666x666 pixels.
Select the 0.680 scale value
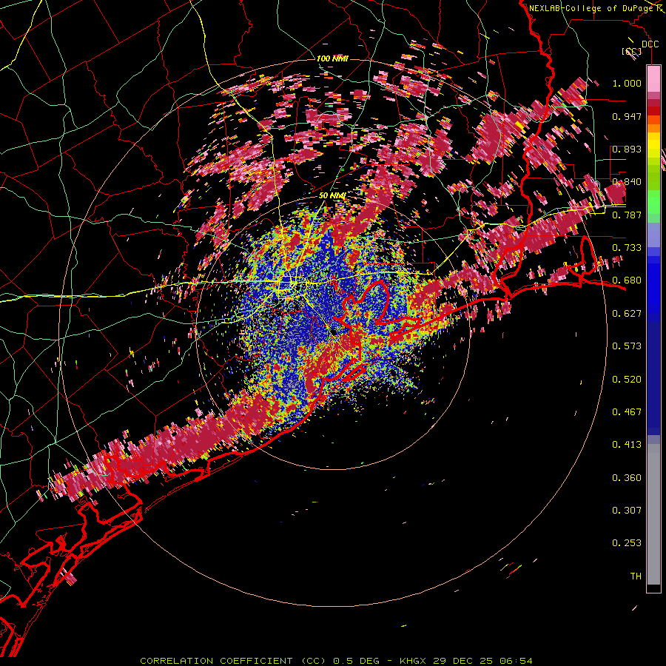pos(627,280)
